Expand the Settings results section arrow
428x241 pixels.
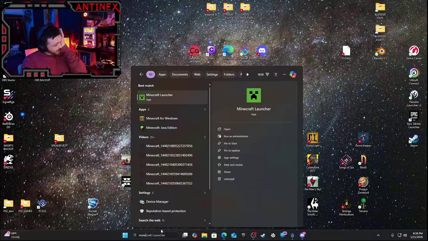point(205,193)
